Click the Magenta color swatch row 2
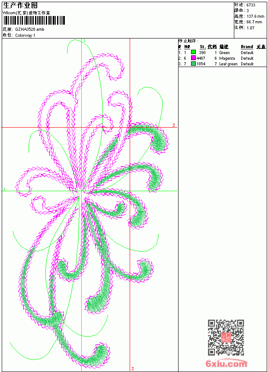This screenshot has width=268, height=372. pyautogui.click(x=193, y=58)
